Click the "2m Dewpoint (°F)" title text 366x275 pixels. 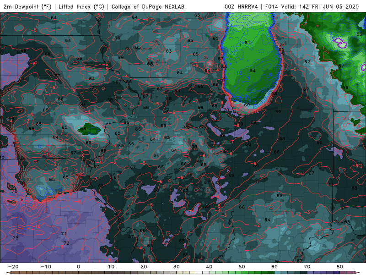(27, 6)
